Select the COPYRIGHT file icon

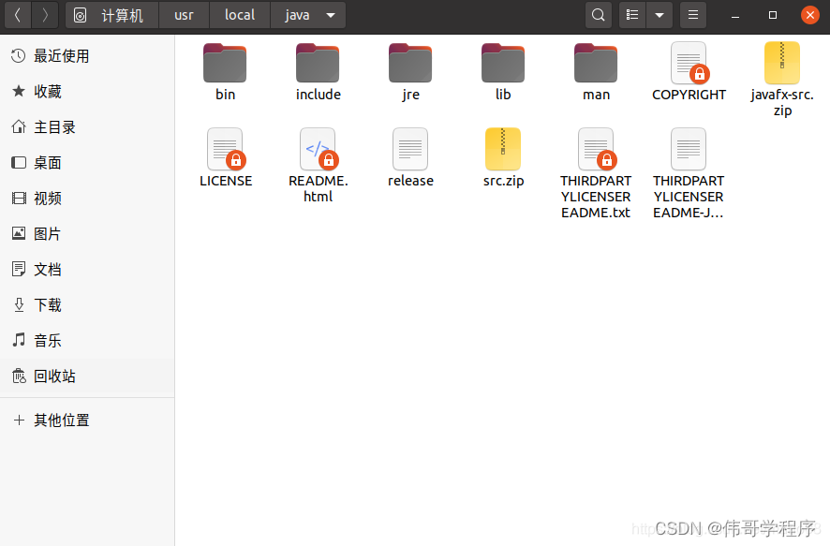click(x=689, y=63)
